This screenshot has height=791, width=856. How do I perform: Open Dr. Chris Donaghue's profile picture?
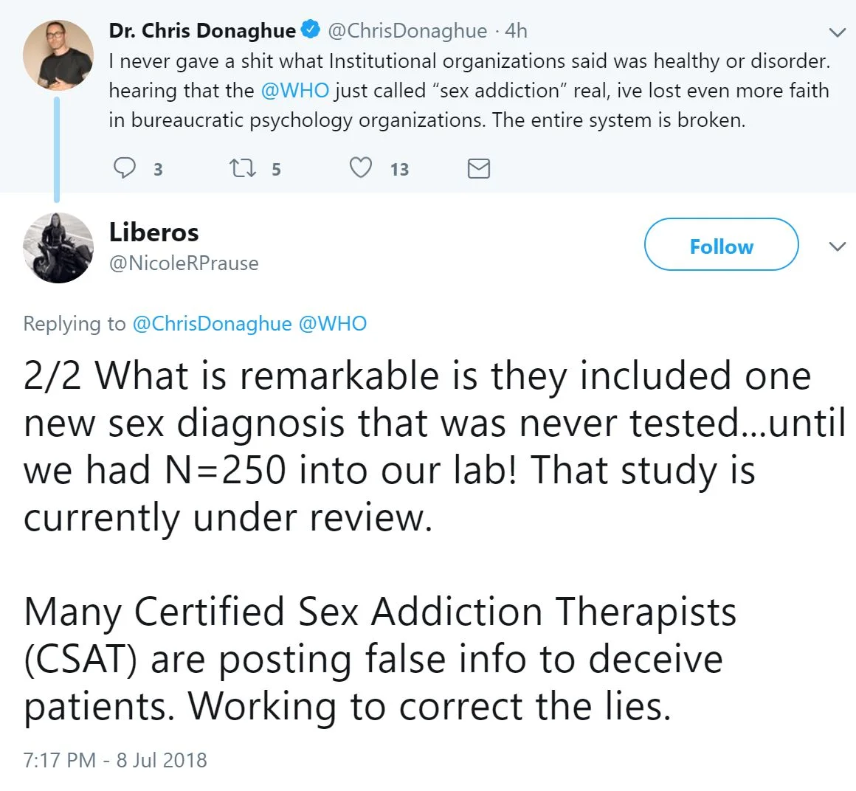58,55
